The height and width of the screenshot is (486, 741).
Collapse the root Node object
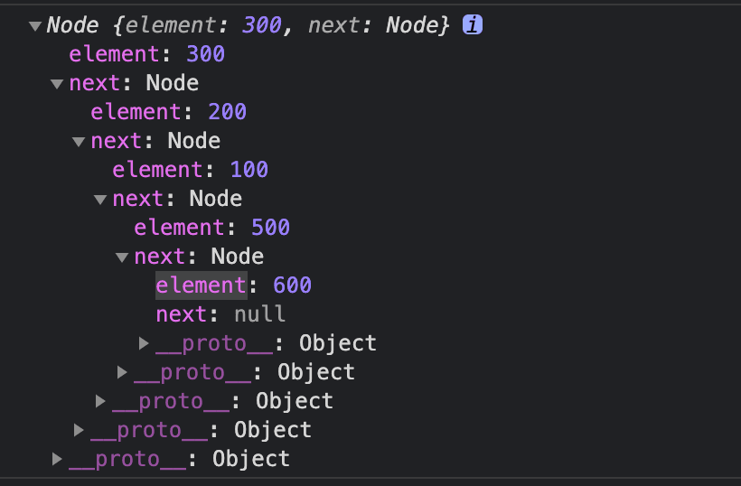pos(35,26)
